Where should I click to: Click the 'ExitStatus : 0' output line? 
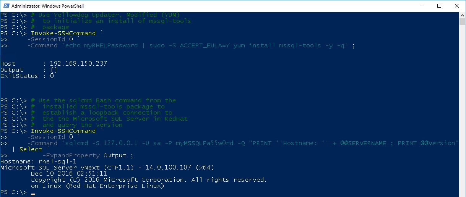coord(27,76)
